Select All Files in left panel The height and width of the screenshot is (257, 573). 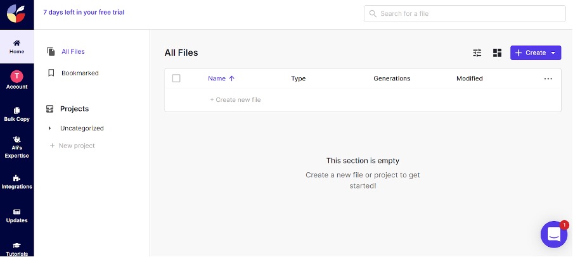click(72, 52)
